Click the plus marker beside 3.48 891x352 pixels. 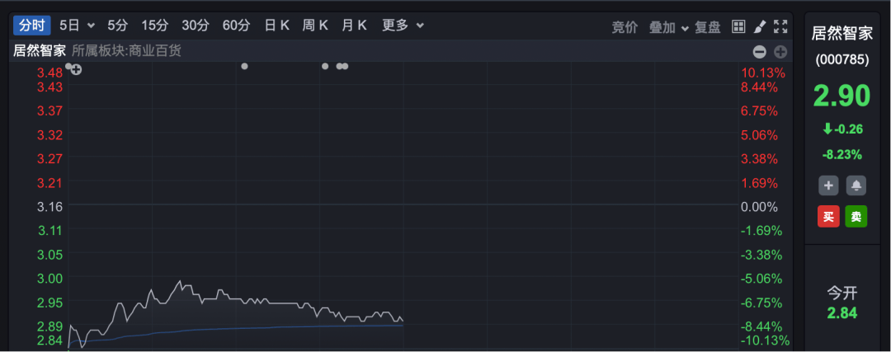pos(76,69)
